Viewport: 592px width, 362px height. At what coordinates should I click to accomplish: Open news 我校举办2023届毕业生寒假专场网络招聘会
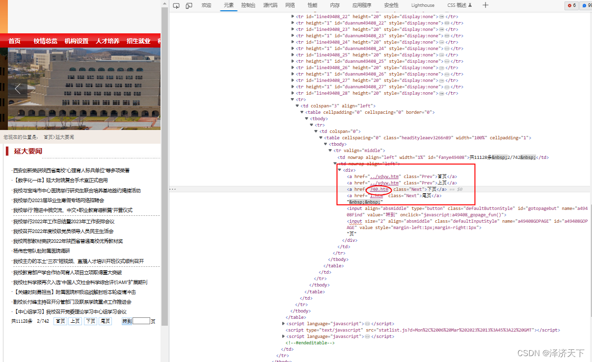point(58,200)
